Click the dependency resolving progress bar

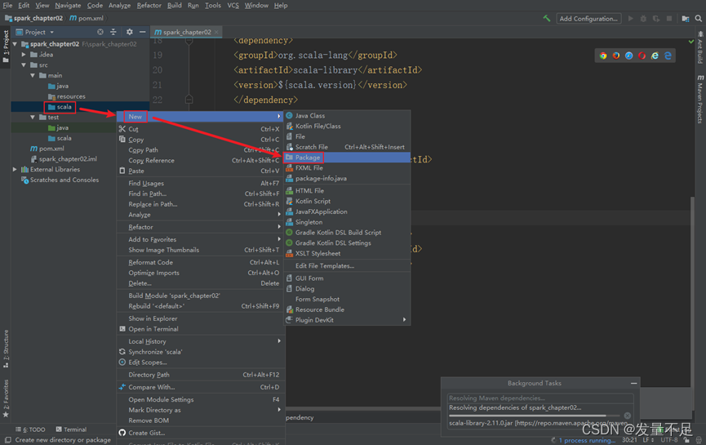[x=535, y=416]
